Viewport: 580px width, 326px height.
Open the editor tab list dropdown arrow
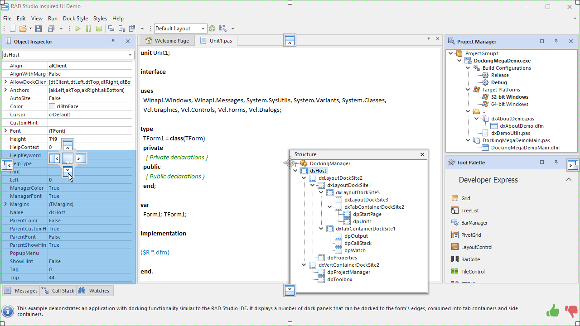click(x=428, y=39)
